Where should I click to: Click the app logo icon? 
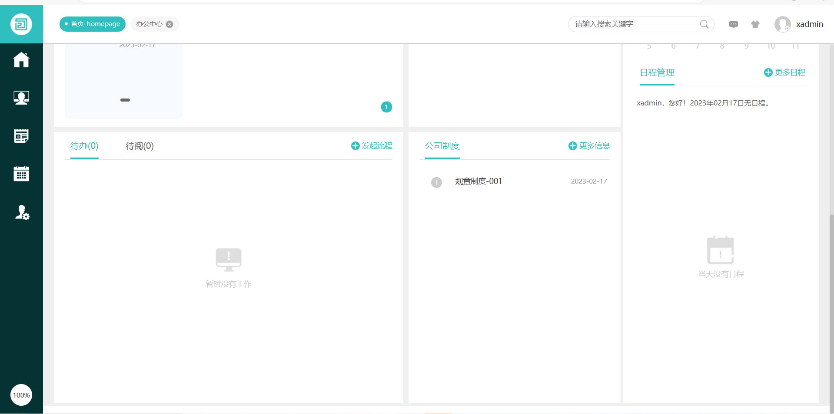(21, 24)
